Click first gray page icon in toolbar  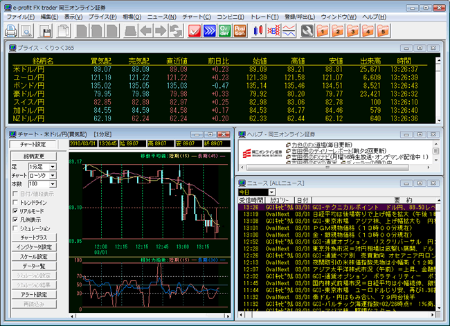82,30
